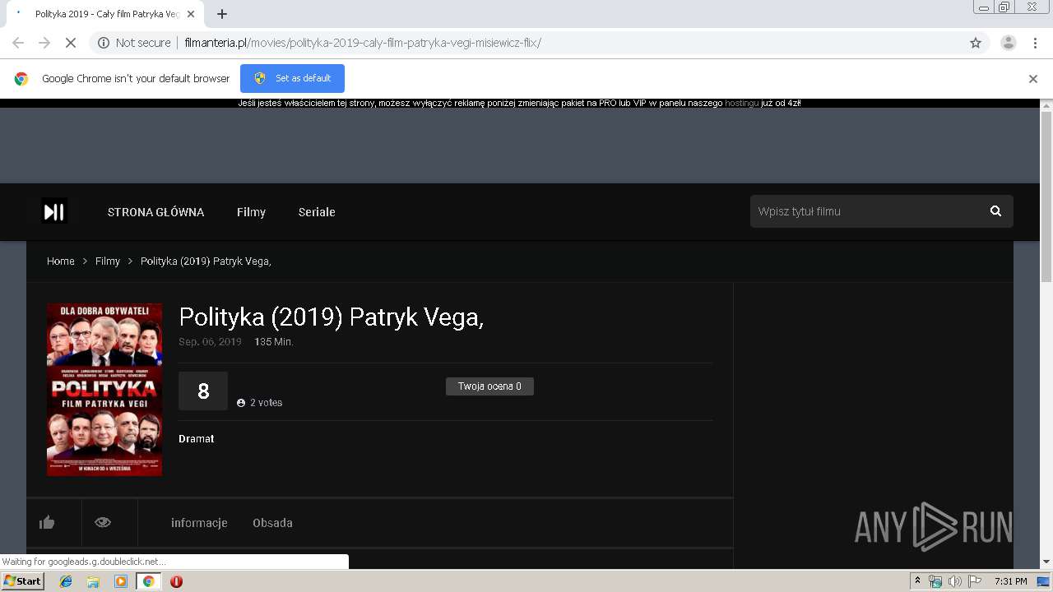
Task: Open Chrome three-dot menu
Action: pyautogui.click(x=1034, y=43)
